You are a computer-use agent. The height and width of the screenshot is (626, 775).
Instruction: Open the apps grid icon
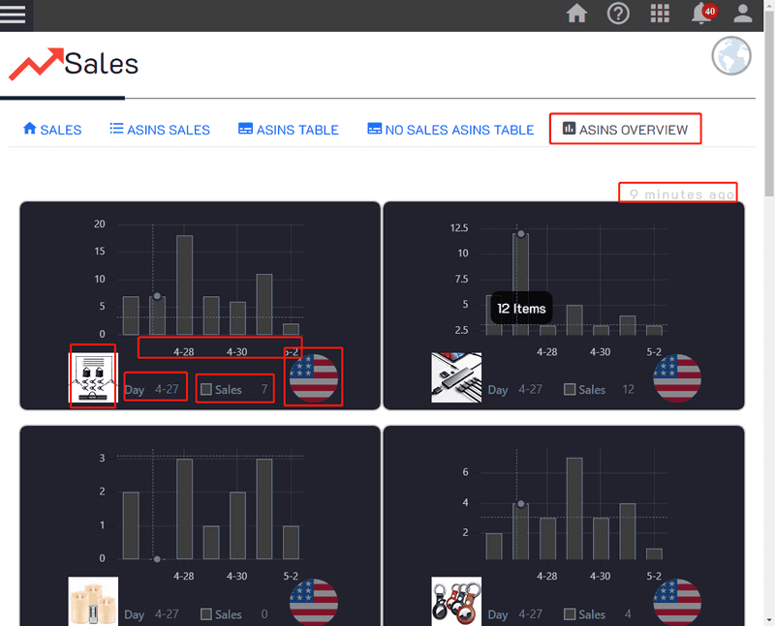tap(660, 15)
